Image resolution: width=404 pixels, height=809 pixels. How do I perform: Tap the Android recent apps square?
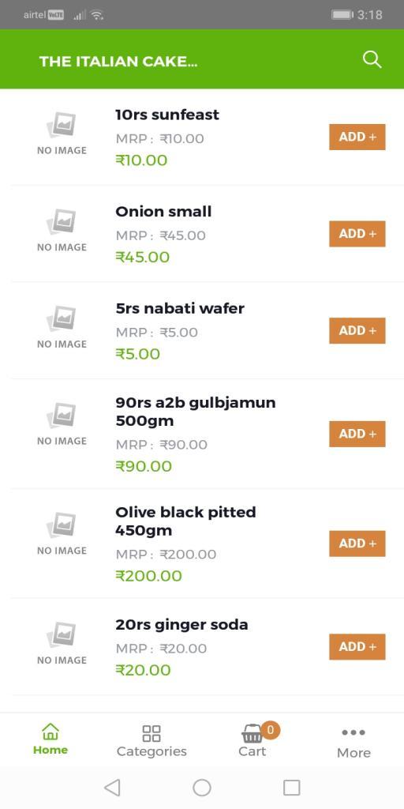292,788
